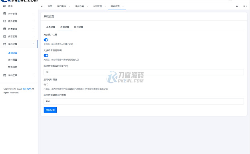Click the 系统设置 card heading
This screenshot has height=154, width=250.
point(49,16)
